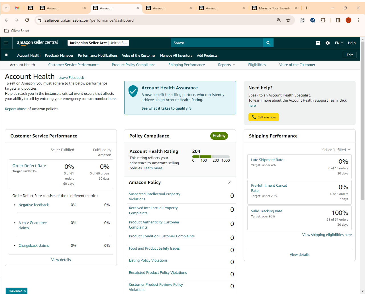Click the Call me now button
Screen dimensions: 365x294
264,117
